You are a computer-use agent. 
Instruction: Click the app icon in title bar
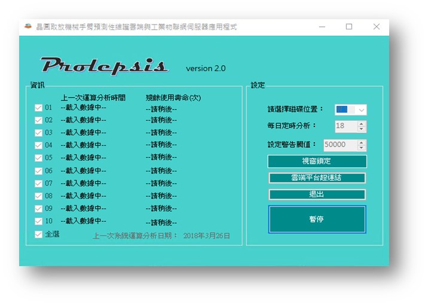[28, 26]
